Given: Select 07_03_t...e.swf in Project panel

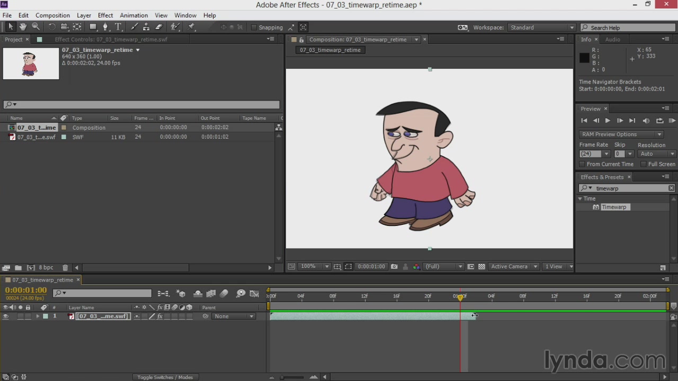Looking at the screenshot, I should (x=36, y=137).
